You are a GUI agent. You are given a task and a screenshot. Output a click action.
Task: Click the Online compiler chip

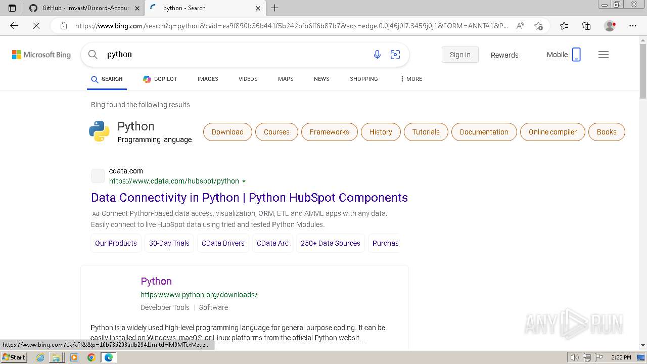(x=552, y=132)
